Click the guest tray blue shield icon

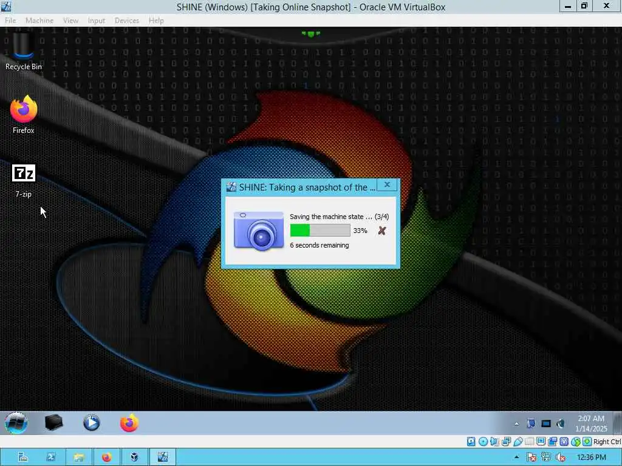(x=531, y=424)
